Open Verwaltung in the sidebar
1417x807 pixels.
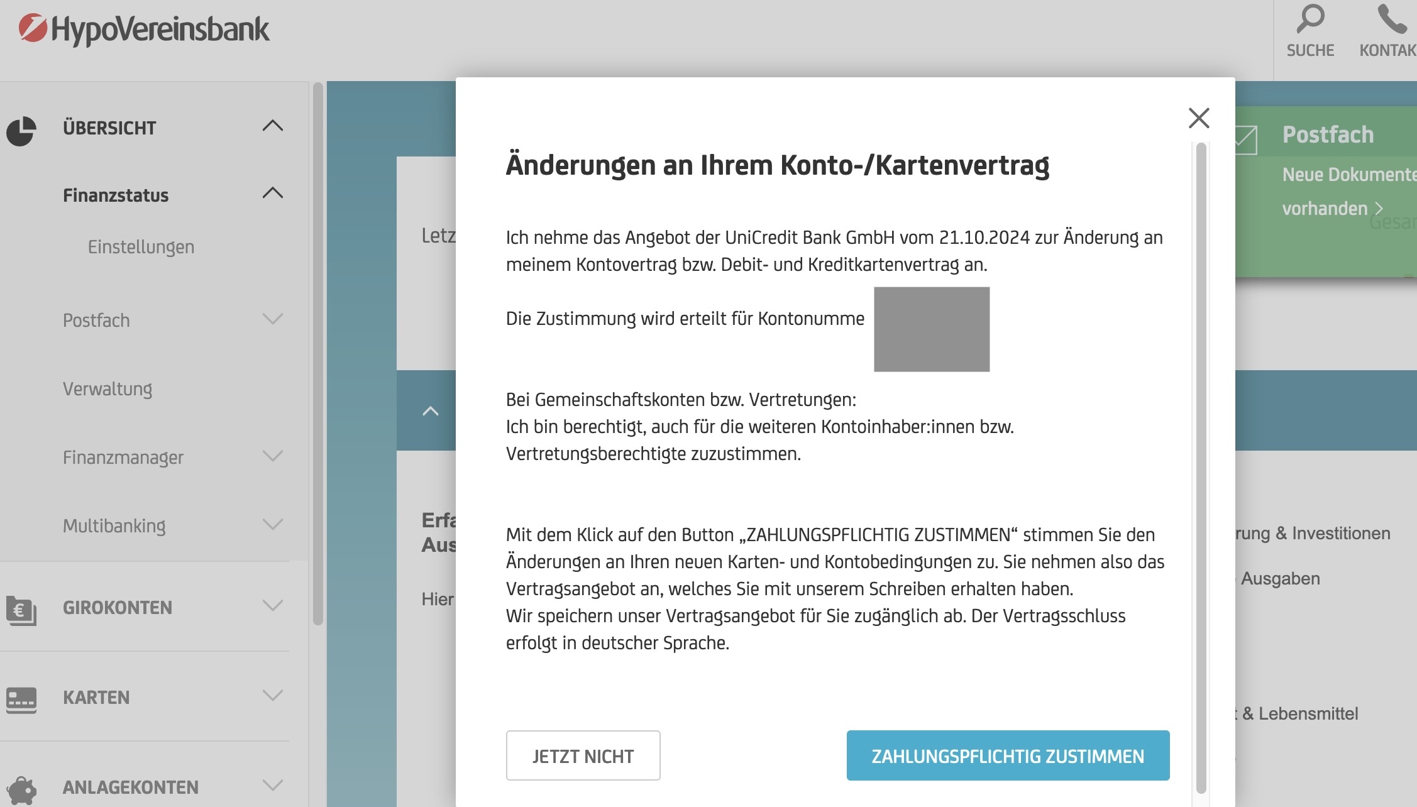(108, 389)
